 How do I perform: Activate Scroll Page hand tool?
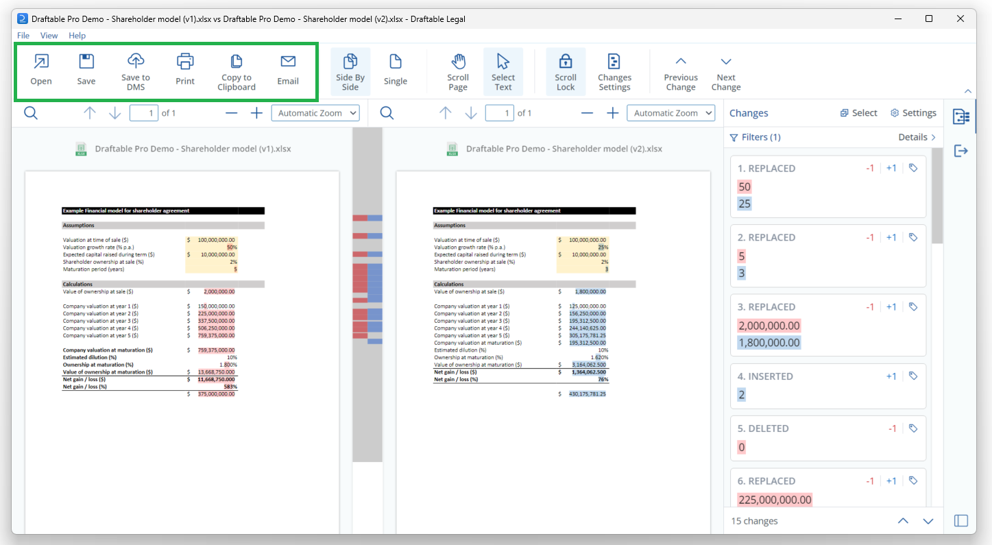[458, 71]
